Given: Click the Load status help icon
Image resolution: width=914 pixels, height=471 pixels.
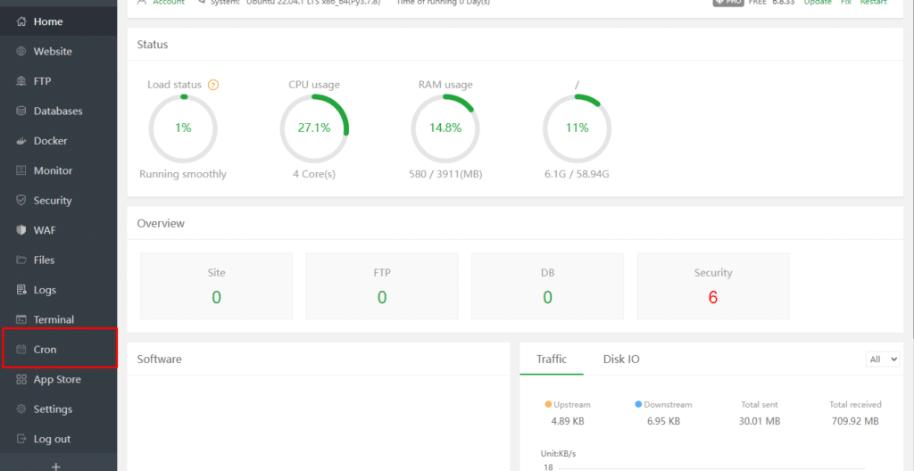Looking at the screenshot, I should (x=213, y=86).
